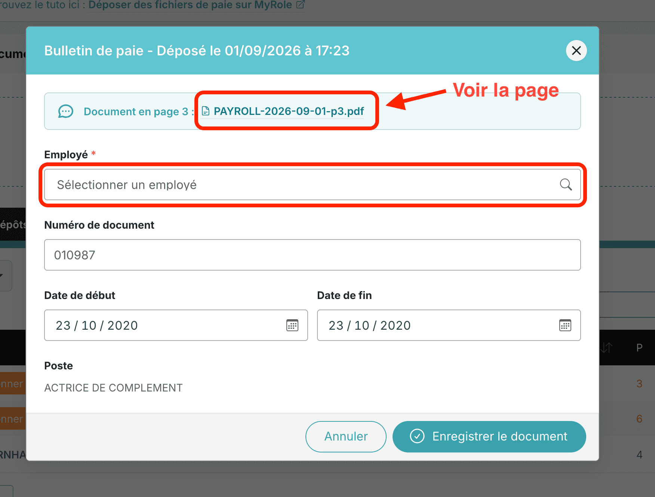Click Enregistrer le document button

click(489, 436)
